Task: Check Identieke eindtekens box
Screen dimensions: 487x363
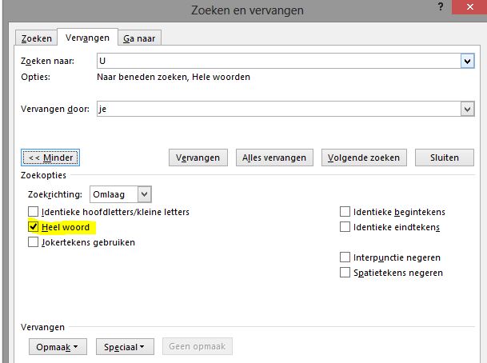Action: pyautogui.click(x=345, y=227)
